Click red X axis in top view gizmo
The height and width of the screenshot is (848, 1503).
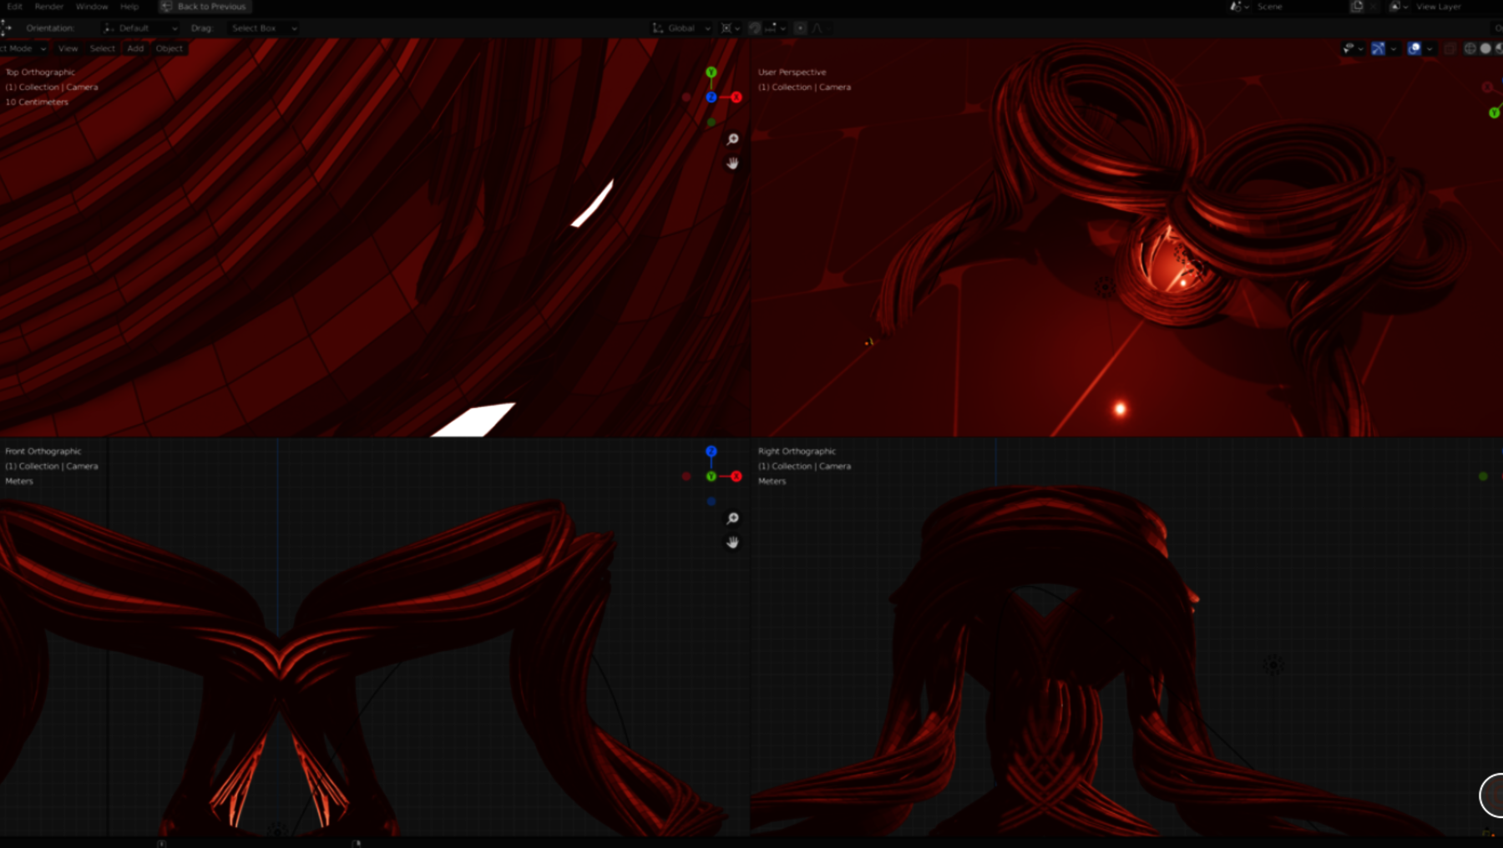tap(736, 98)
